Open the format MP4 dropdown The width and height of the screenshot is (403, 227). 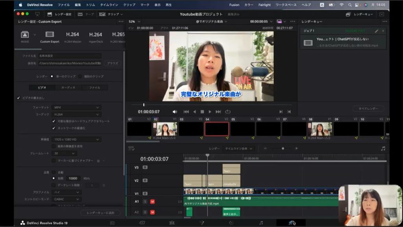click(77, 107)
